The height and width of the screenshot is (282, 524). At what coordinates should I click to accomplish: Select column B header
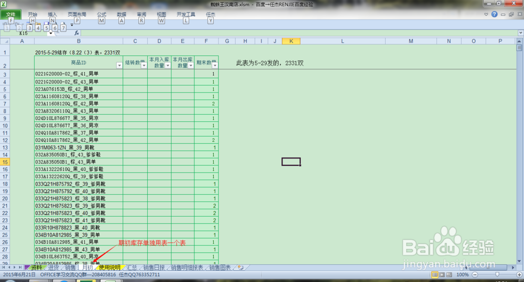[79, 41]
